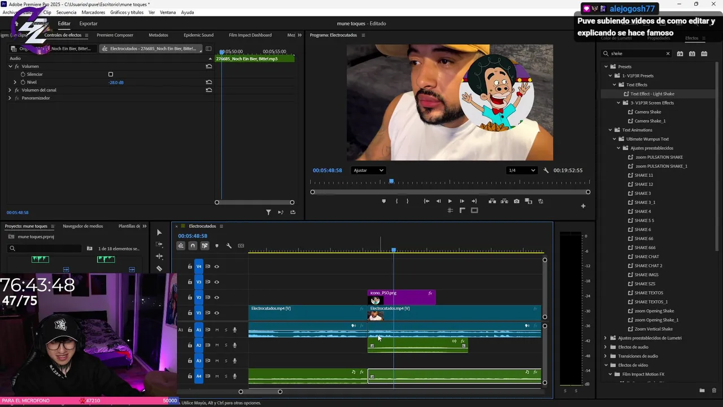The width and height of the screenshot is (723, 407).
Task: Go to In point in Program monitor
Action: click(426, 201)
